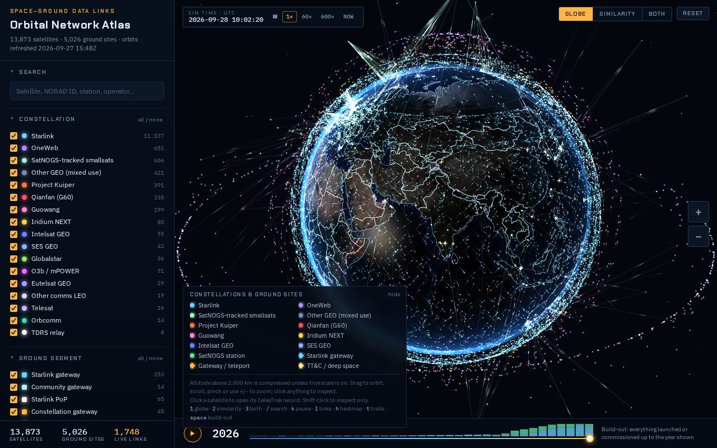717x448 pixels.
Task: Click the build-out year slider handle
Action: click(589, 438)
